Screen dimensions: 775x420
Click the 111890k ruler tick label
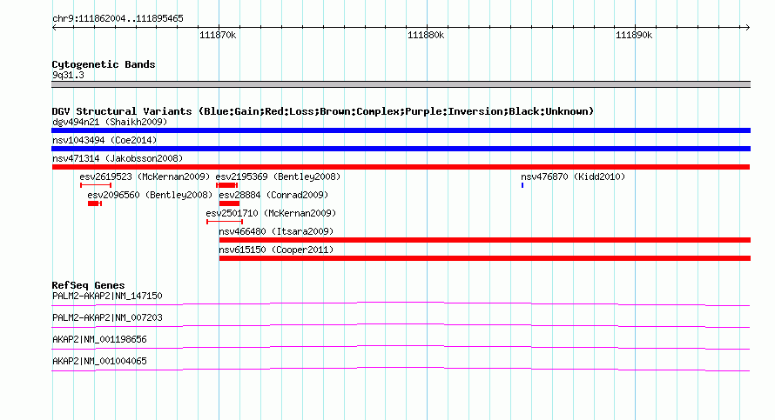[x=634, y=35]
